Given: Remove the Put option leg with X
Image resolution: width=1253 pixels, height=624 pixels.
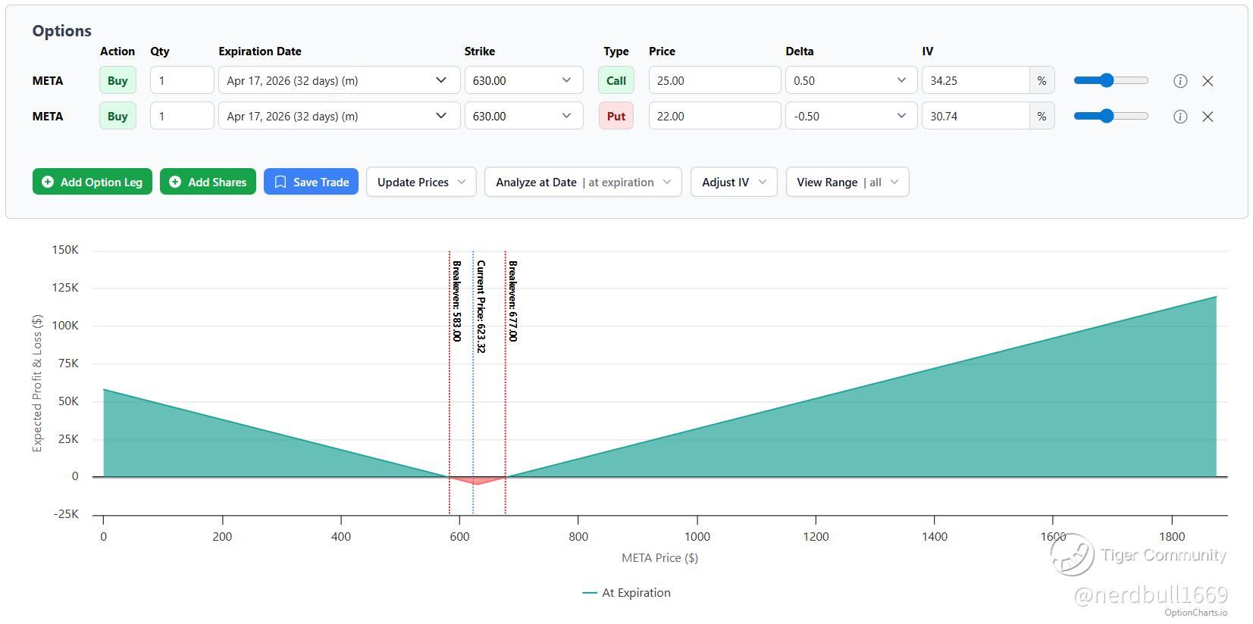Looking at the screenshot, I should pyautogui.click(x=1208, y=117).
